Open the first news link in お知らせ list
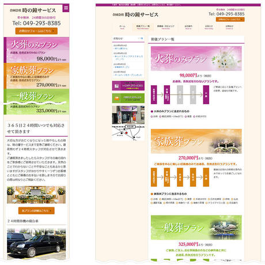This screenshot has width=265, height=265. pos(121,48)
